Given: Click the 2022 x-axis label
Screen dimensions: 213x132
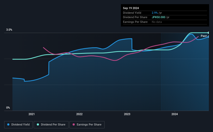Looking at the screenshot, I should coord(79,114).
